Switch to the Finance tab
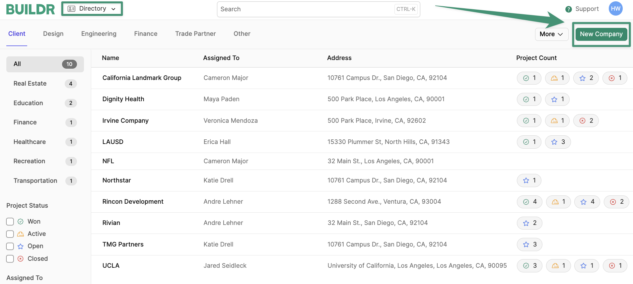 pos(146,34)
